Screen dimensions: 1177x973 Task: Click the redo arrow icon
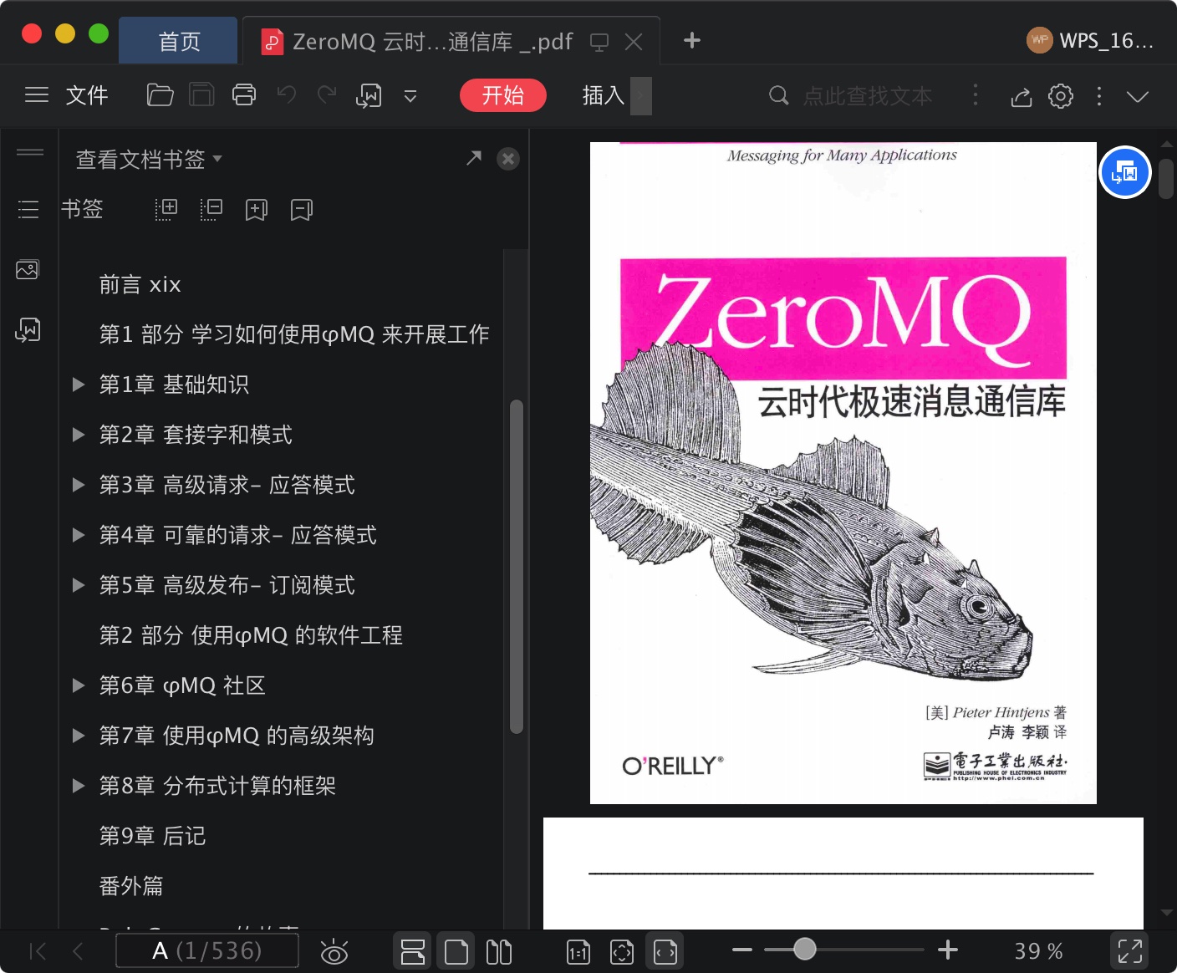coord(327,95)
